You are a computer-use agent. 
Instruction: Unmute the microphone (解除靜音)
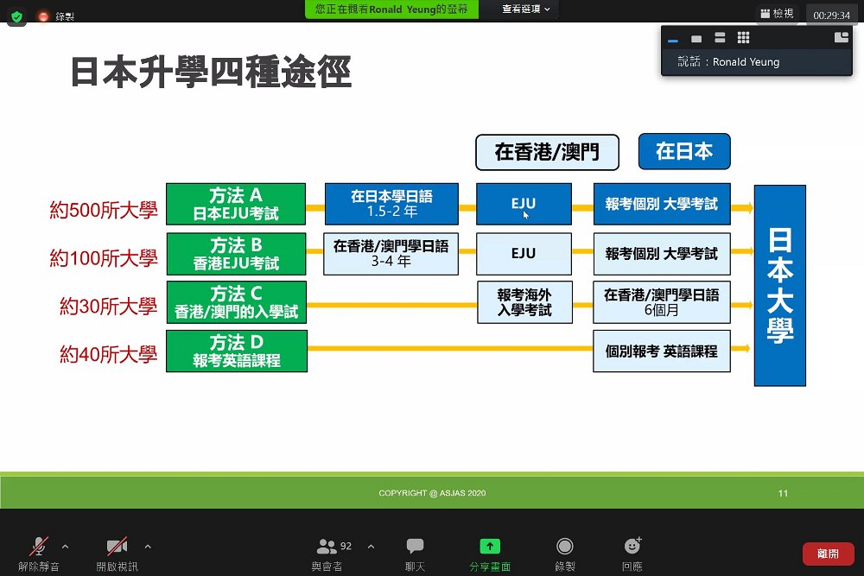[x=39, y=554]
